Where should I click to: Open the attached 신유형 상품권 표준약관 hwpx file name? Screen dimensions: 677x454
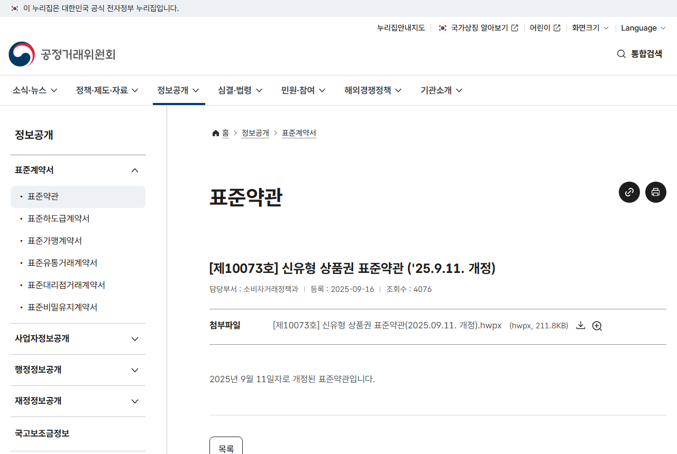point(387,326)
